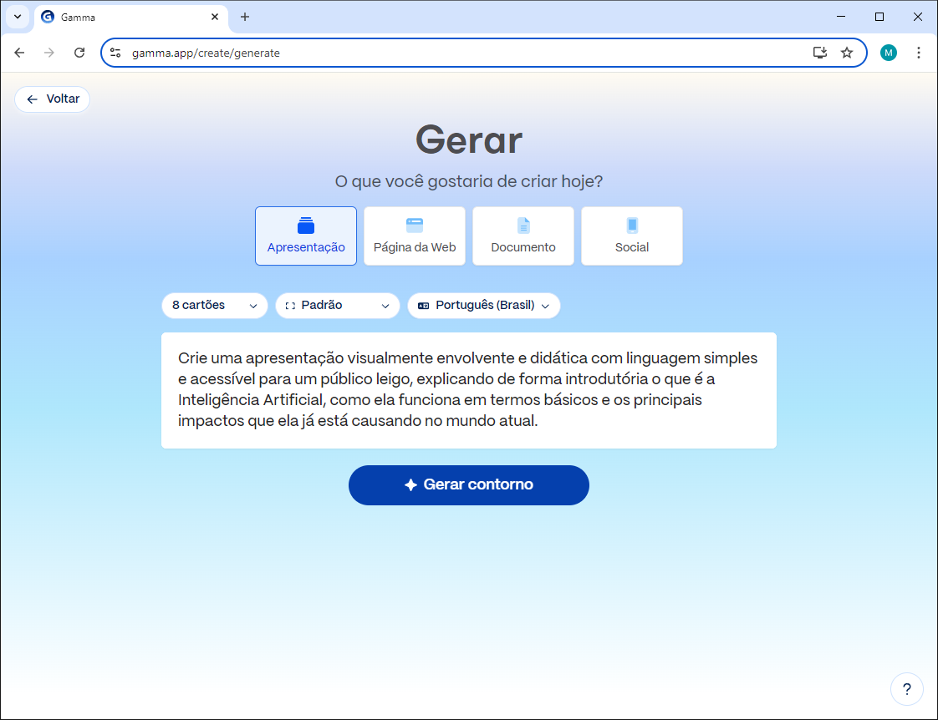Viewport: 938px width, 720px height.
Task: Open the Chrome profile avatar M
Action: click(888, 53)
